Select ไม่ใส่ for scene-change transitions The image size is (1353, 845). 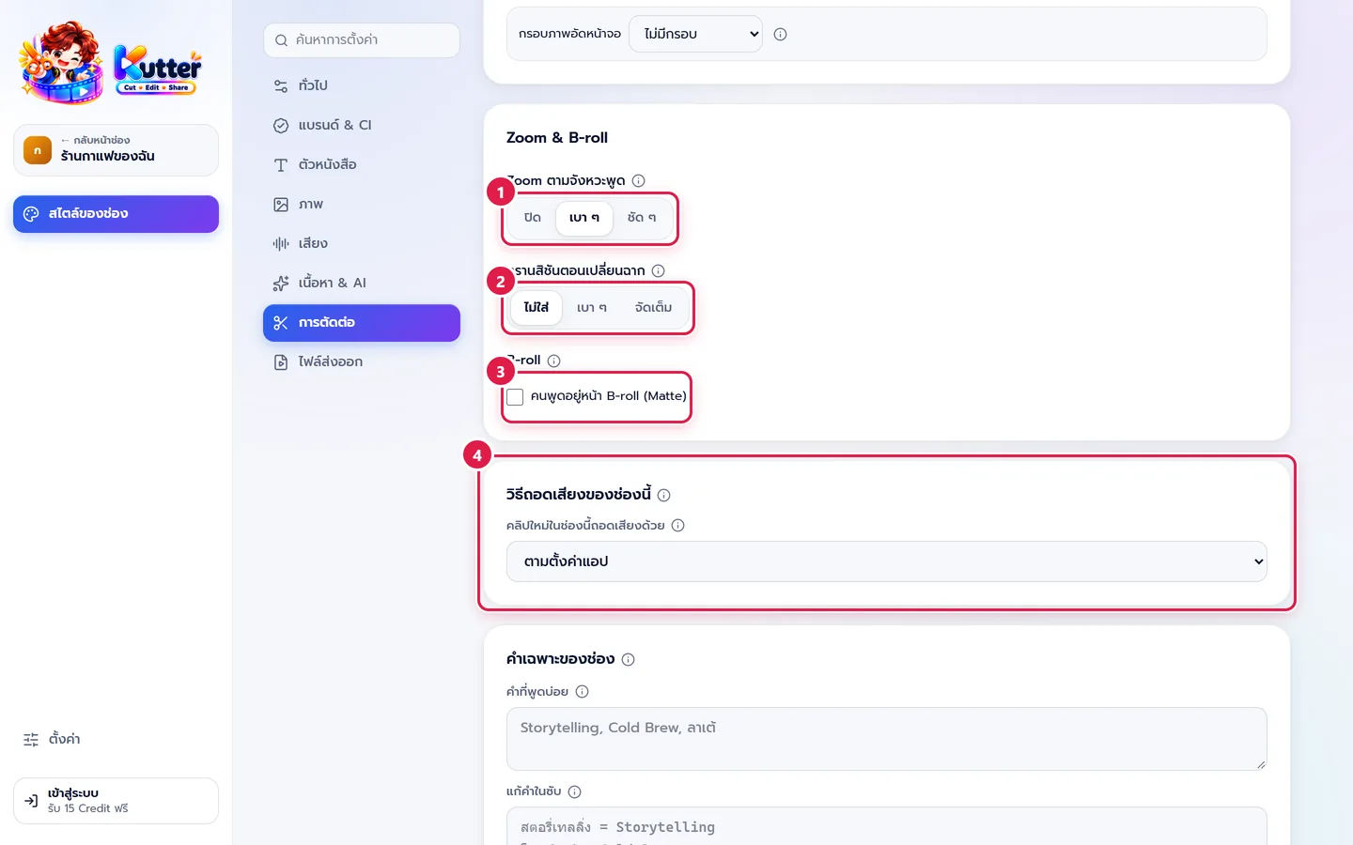pos(537,308)
